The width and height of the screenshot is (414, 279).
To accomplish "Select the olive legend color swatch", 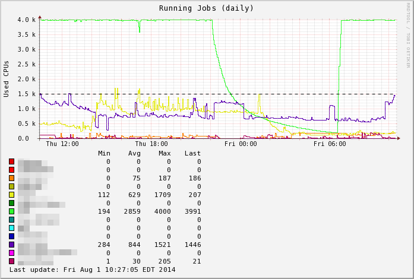I will [x=12, y=186].
